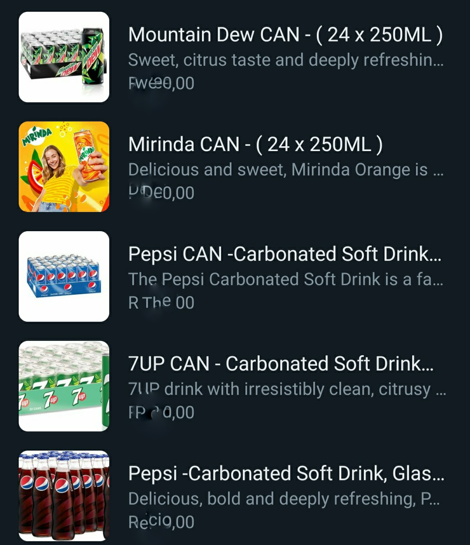Open Pepsi -Carbonated Soft Drink, Glass listing title
This screenshot has height=545, width=470.
pyautogui.click(x=286, y=474)
